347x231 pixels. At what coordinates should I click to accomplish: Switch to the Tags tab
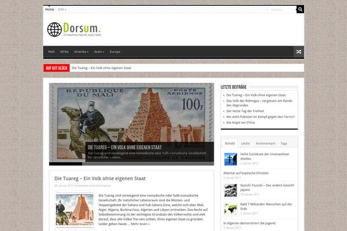tap(284, 143)
